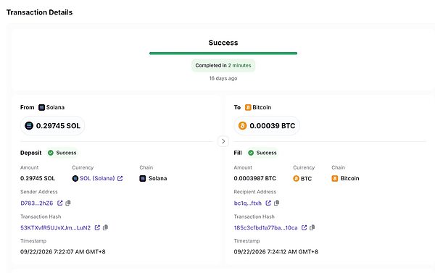The width and height of the screenshot is (435, 273).
Task: Click the BTC coin icon in amount pill
Action: point(242,126)
